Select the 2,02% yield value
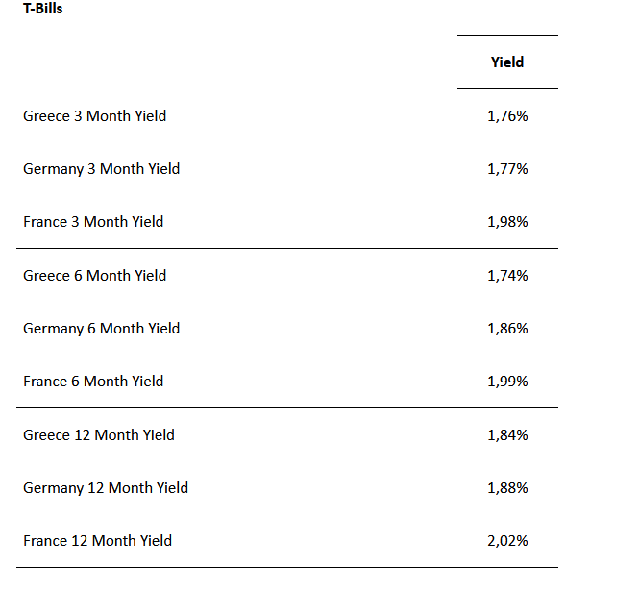The height and width of the screenshot is (592, 639). (507, 541)
